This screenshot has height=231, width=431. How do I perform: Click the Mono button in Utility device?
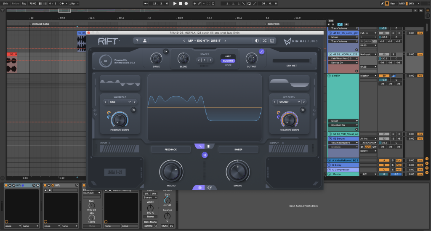pos(150,217)
